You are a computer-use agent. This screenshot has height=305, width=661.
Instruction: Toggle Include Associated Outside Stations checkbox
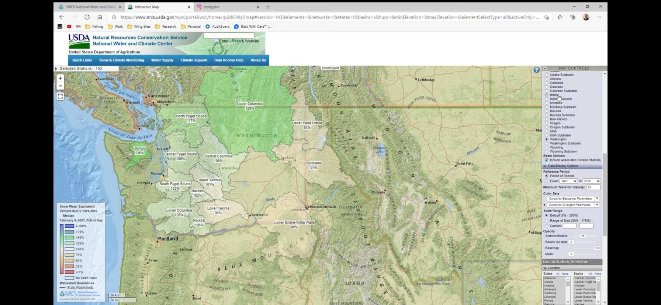tap(546, 160)
